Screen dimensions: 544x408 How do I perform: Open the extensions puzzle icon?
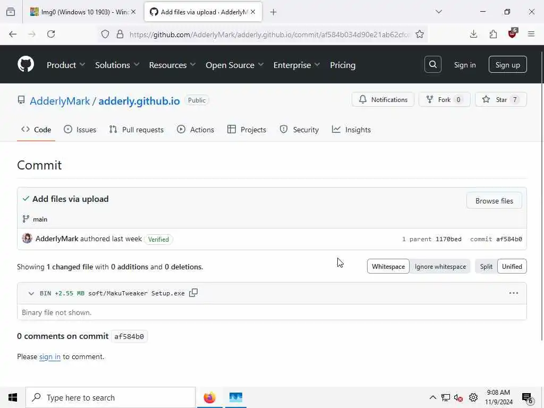(493, 34)
